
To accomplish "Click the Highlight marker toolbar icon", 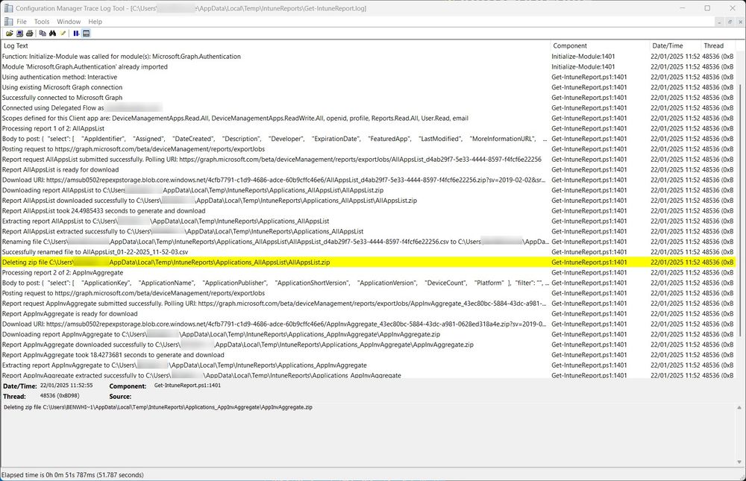I will (63, 34).
